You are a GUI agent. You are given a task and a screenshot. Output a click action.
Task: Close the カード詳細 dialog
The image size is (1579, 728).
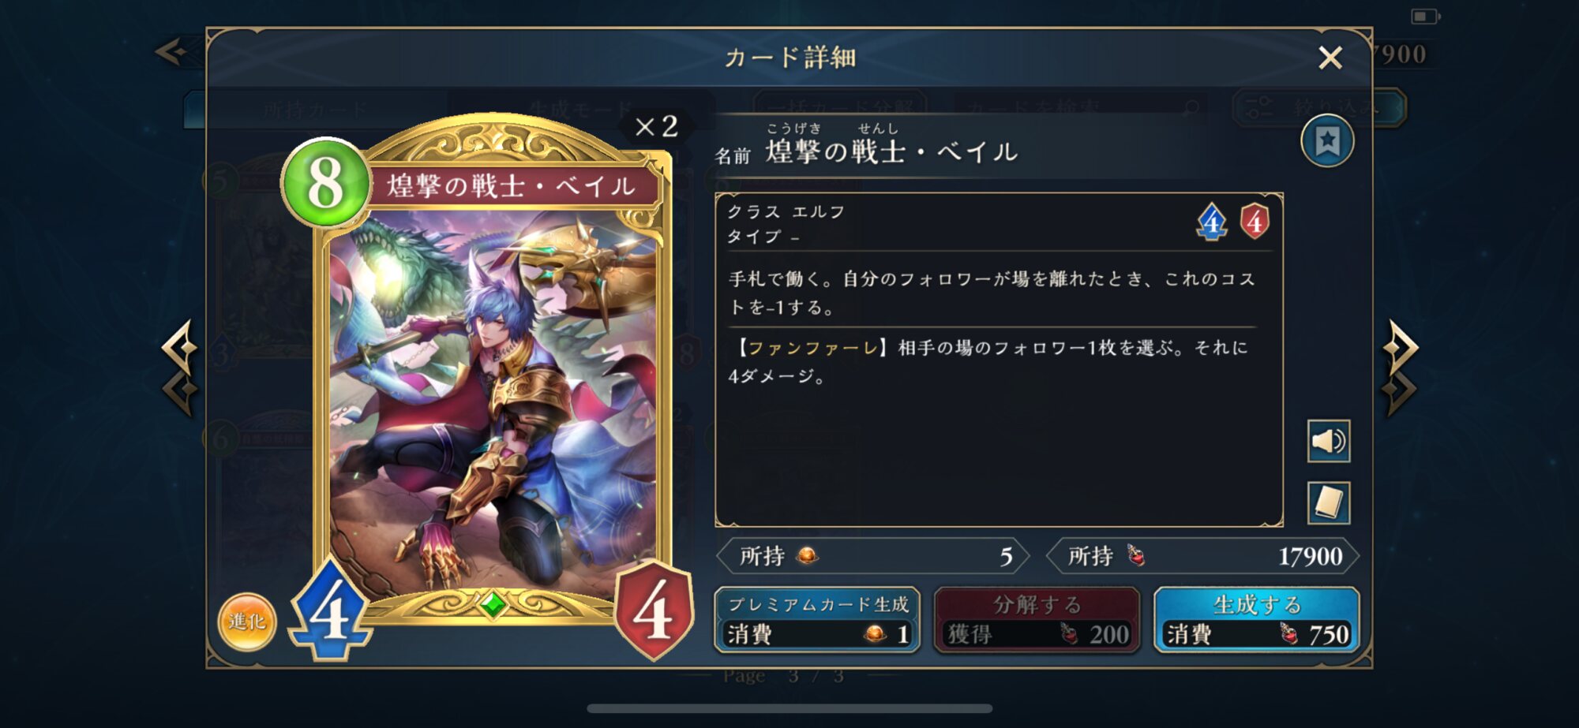pos(1330,58)
